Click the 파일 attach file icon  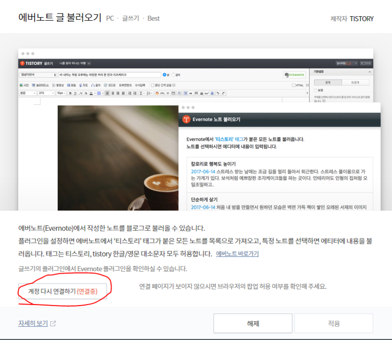pos(72,86)
